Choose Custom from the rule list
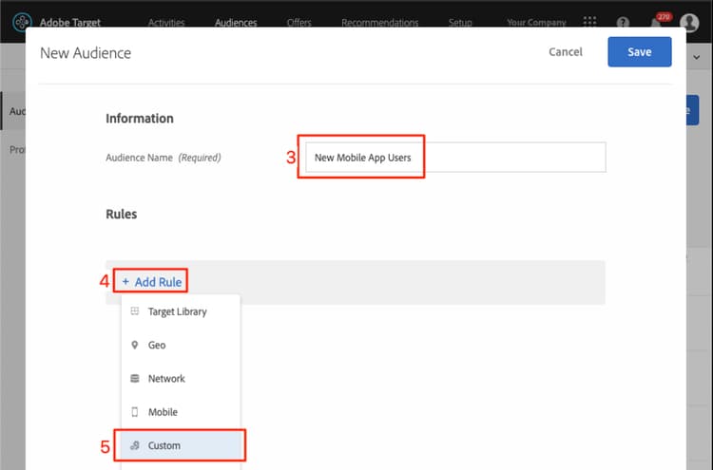Screen dimensions: 713x470 [164, 445]
